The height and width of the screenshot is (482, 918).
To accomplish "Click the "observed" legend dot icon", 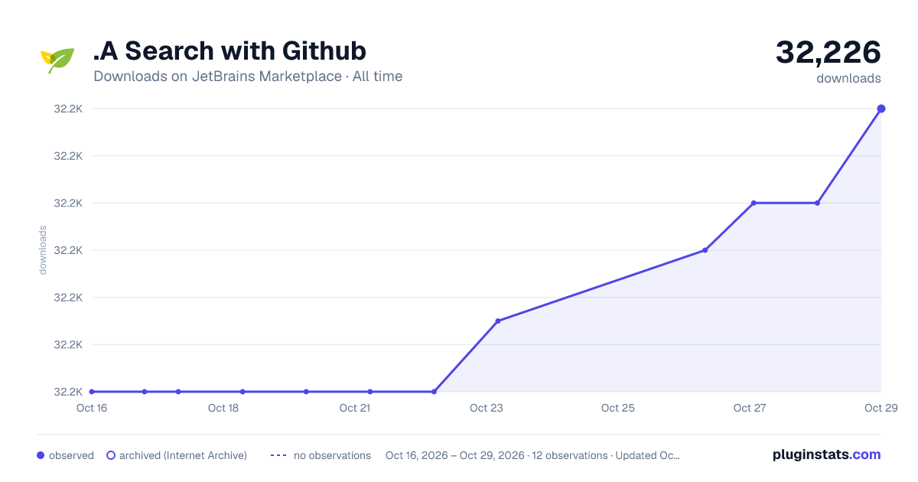I will click(x=41, y=455).
